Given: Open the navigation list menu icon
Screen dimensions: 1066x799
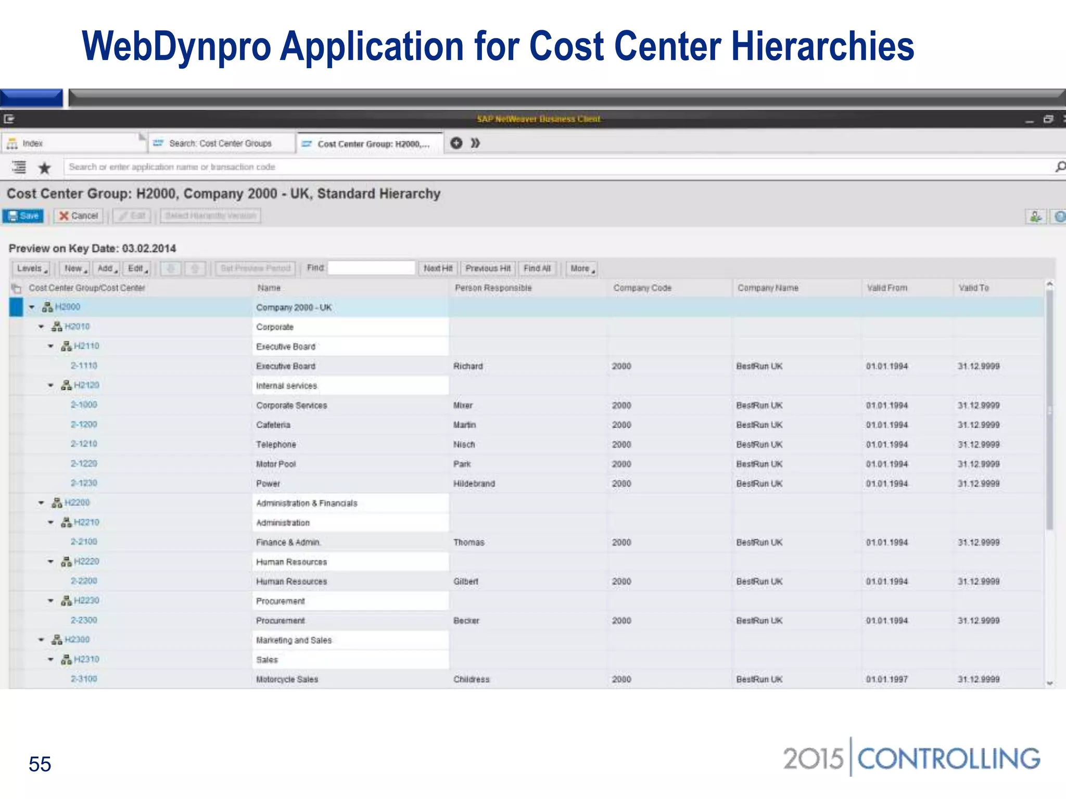Looking at the screenshot, I should 19,167.
